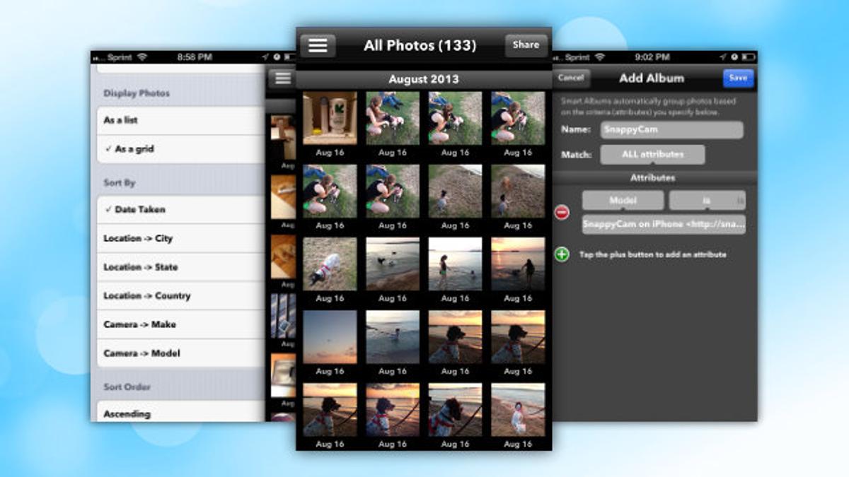Choose Ascending sort order
The height and width of the screenshot is (477, 849).
pyautogui.click(x=180, y=413)
